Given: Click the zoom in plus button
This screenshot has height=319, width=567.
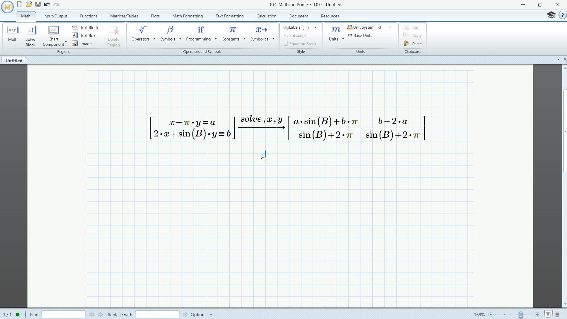Looking at the screenshot, I should pos(537,315).
